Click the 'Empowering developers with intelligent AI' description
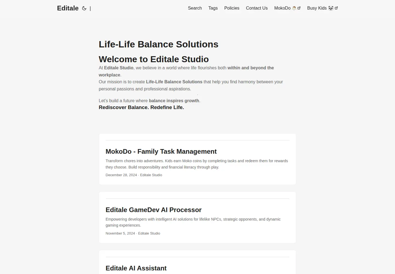 [x=193, y=222]
